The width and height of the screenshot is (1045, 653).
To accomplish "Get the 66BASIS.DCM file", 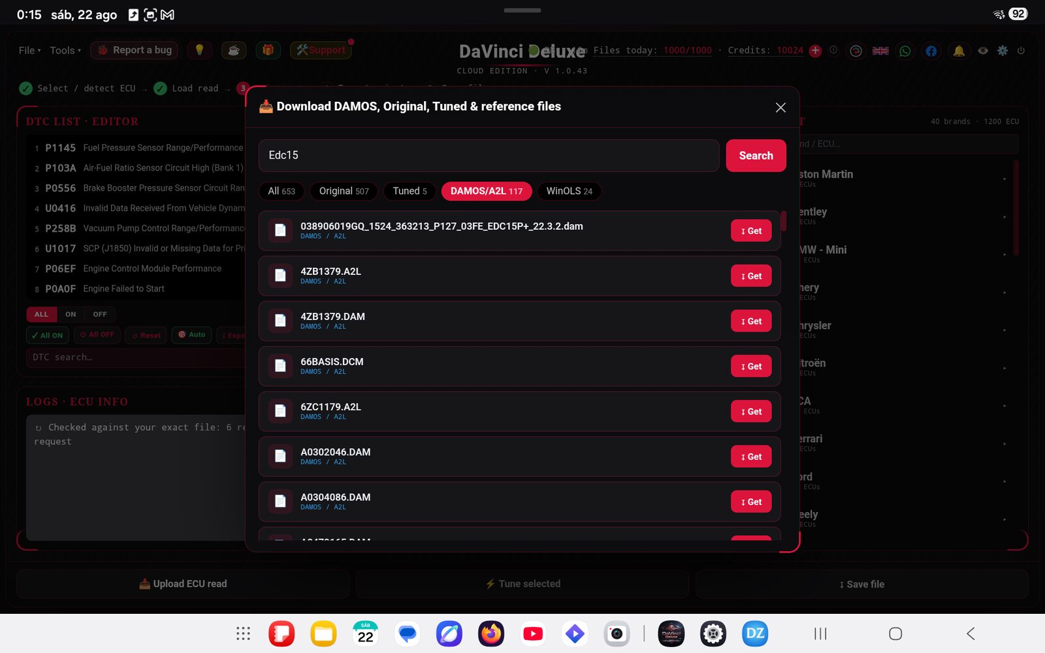I will [751, 366].
